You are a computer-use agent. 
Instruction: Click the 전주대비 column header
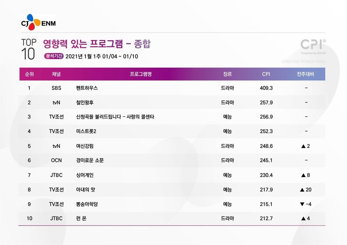pos(305,74)
